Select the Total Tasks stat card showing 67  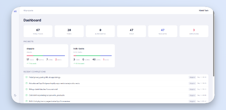(x=38, y=31)
